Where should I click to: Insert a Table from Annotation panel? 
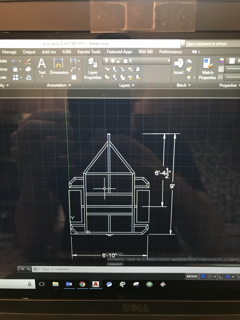(x=74, y=77)
